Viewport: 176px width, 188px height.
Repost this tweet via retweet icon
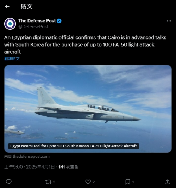pos(48,182)
